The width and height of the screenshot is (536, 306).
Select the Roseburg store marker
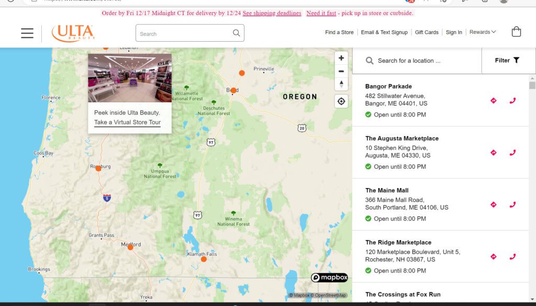[x=98, y=169]
